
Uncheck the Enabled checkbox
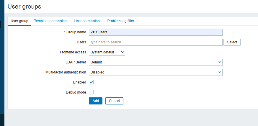click(x=91, y=82)
